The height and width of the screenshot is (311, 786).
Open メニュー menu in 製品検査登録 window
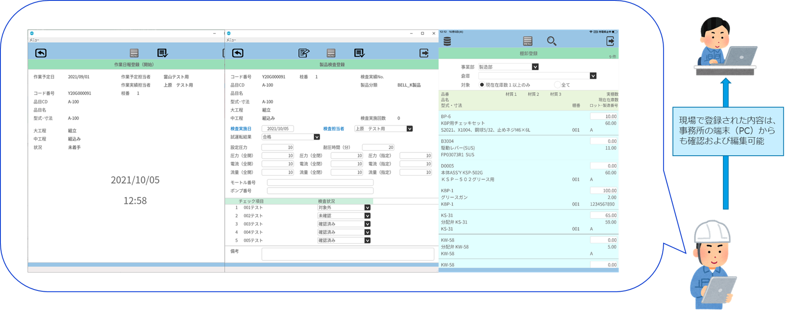pos(231,40)
